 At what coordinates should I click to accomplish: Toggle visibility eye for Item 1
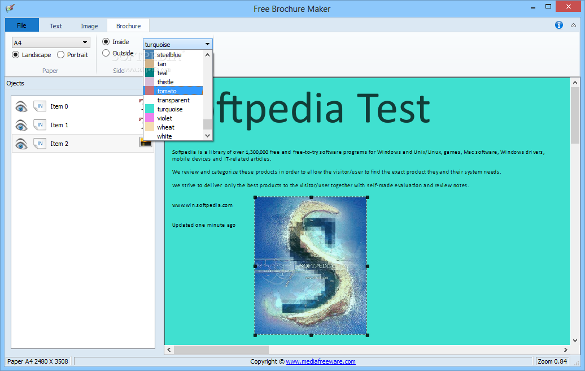coord(21,125)
